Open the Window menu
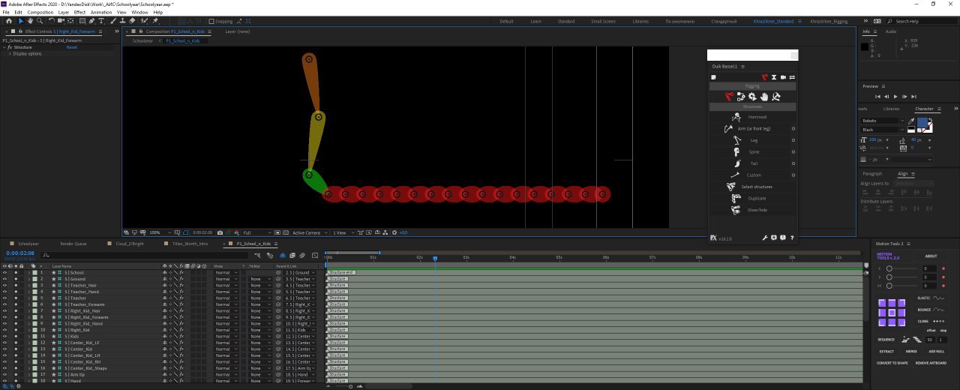This screenshot has width=960, height=390. click(x=139, y=13)
